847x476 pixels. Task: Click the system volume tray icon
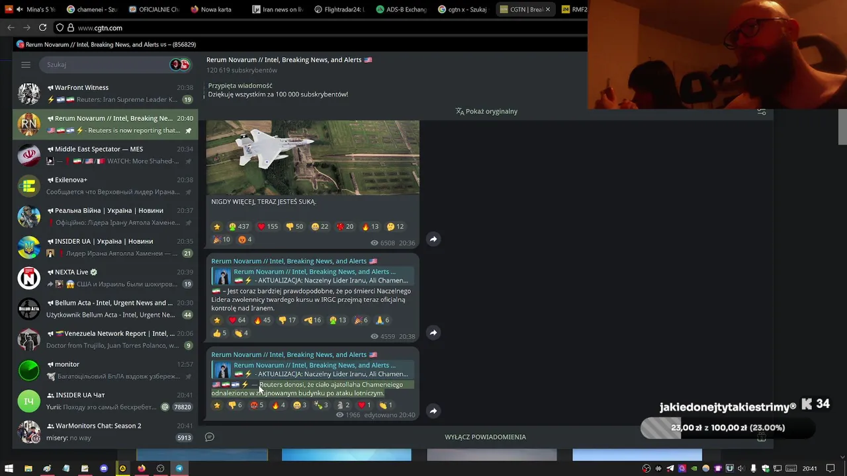[741, 469]
